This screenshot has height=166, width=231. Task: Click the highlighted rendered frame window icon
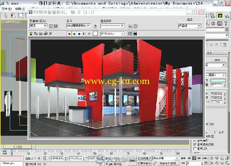pyautogui.click(x=220, y=15)
